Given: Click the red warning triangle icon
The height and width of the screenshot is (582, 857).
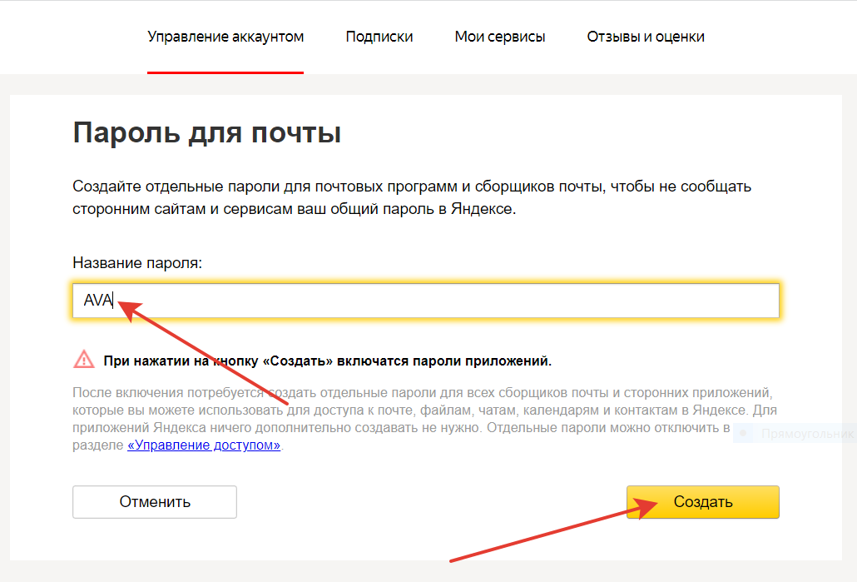Looking at the screenshot, I should pos(84,360).
